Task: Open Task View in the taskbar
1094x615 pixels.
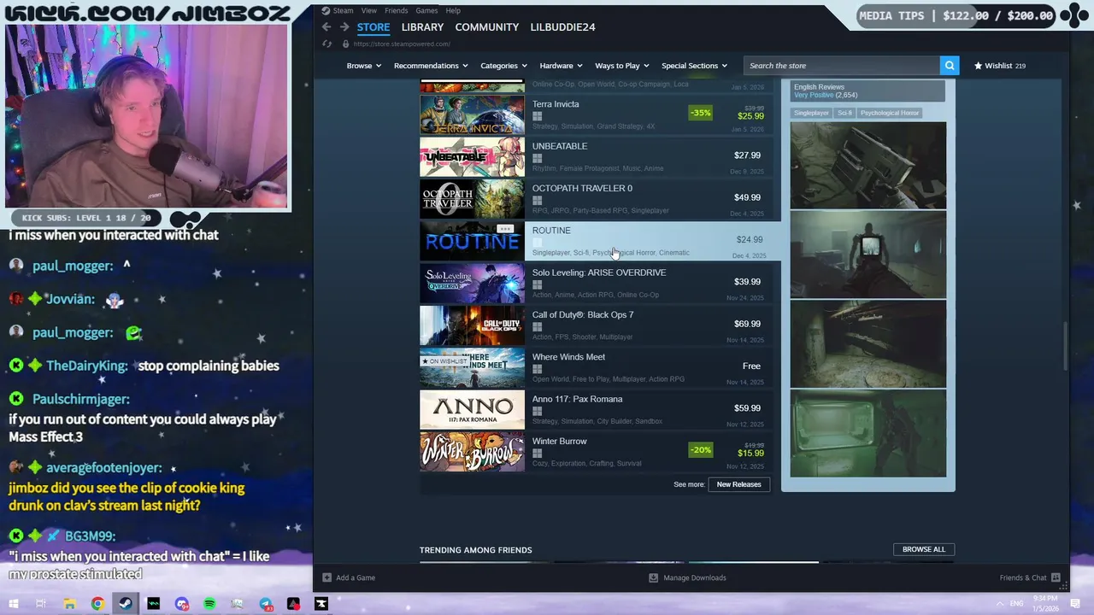Action: (41, 604)
